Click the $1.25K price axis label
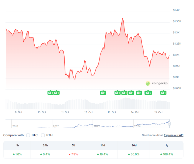 point(177,44)
